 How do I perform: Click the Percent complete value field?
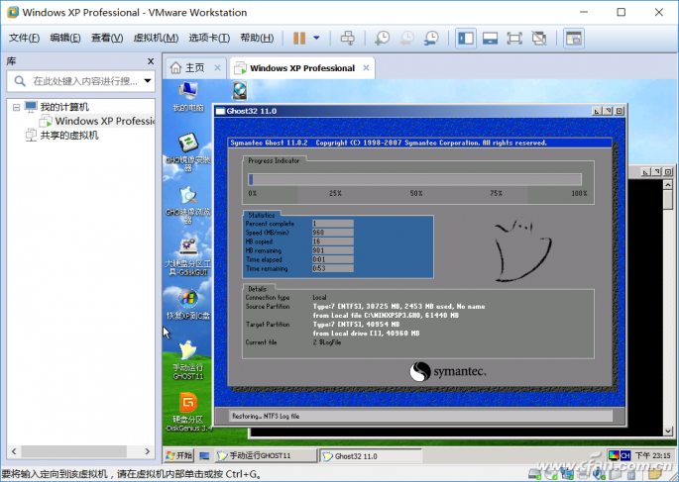point(333,224)
